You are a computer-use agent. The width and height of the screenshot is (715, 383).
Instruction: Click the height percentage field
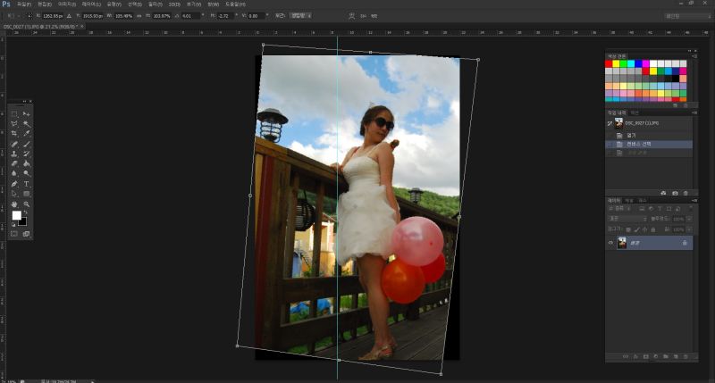[162, 16]
